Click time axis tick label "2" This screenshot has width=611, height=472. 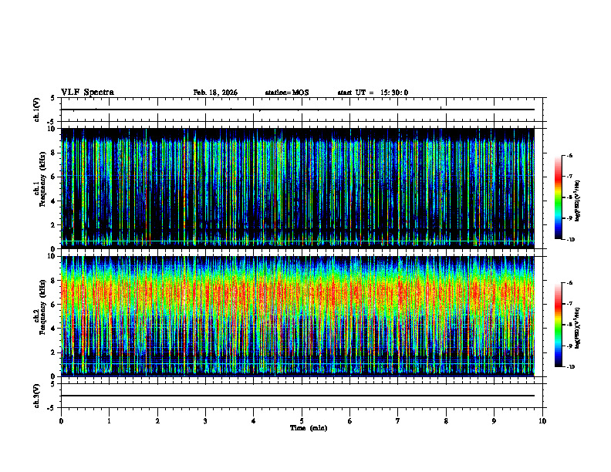[x=157, y=421]
